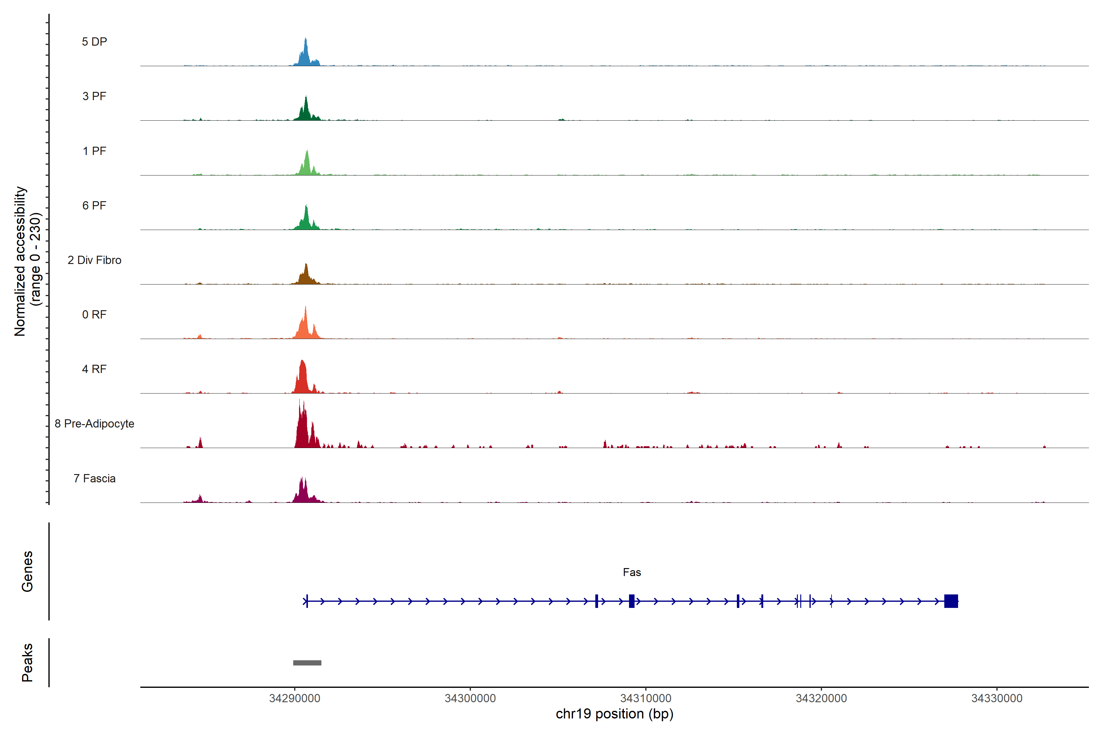The image size is (1103, 735).
Task: Click the gray peak region bar
Action: click(x=307, y=663)
